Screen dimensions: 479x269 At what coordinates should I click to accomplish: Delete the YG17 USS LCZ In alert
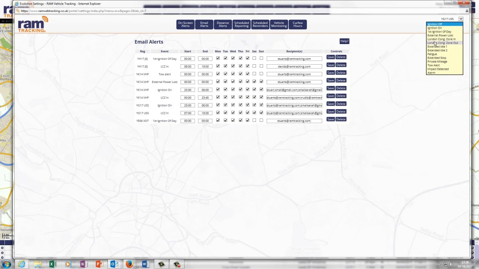(x=341, y=111)
